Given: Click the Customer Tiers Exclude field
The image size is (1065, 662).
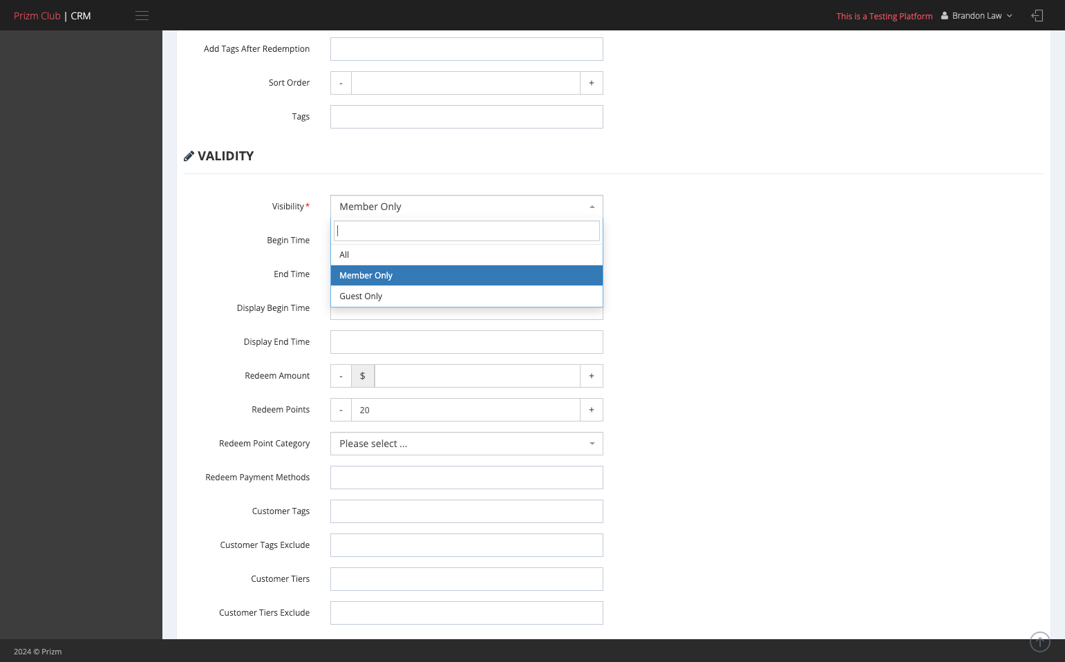Looking at the screenshot, I should tap(466, 613).
